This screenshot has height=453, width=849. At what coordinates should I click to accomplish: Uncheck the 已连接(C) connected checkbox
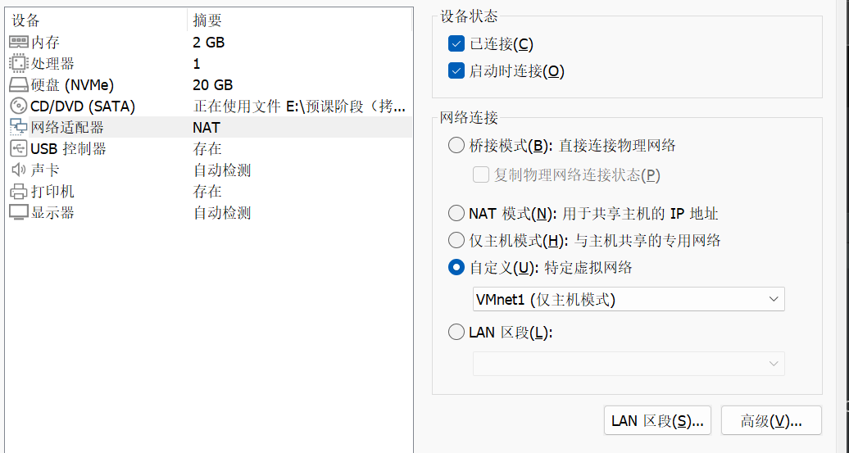[x=456, y=44]
